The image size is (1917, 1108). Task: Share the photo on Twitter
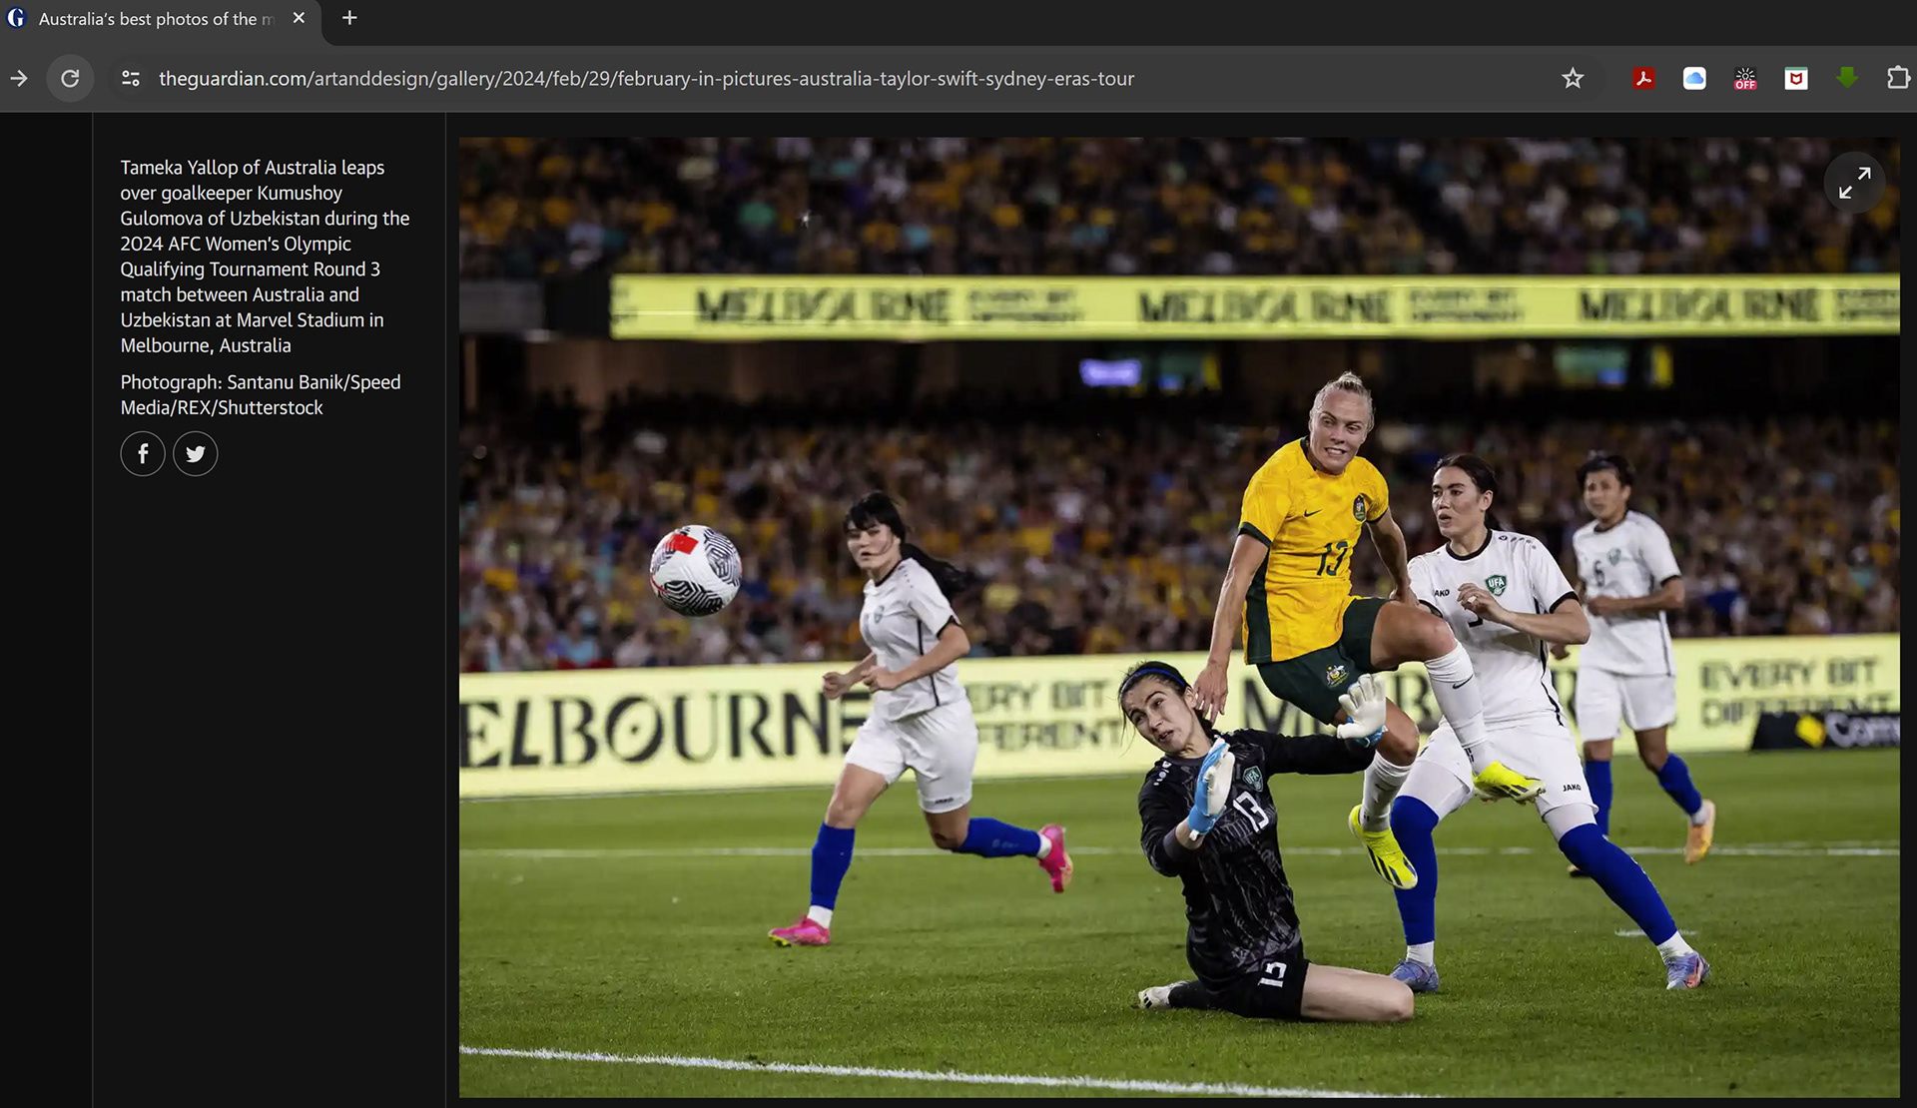(196, 454)
